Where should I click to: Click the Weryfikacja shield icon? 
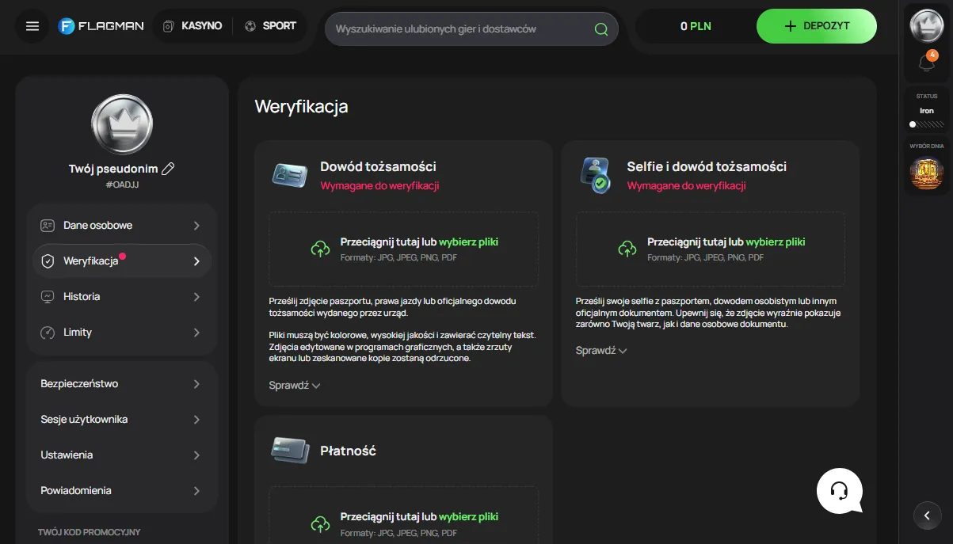pos(48,261)
